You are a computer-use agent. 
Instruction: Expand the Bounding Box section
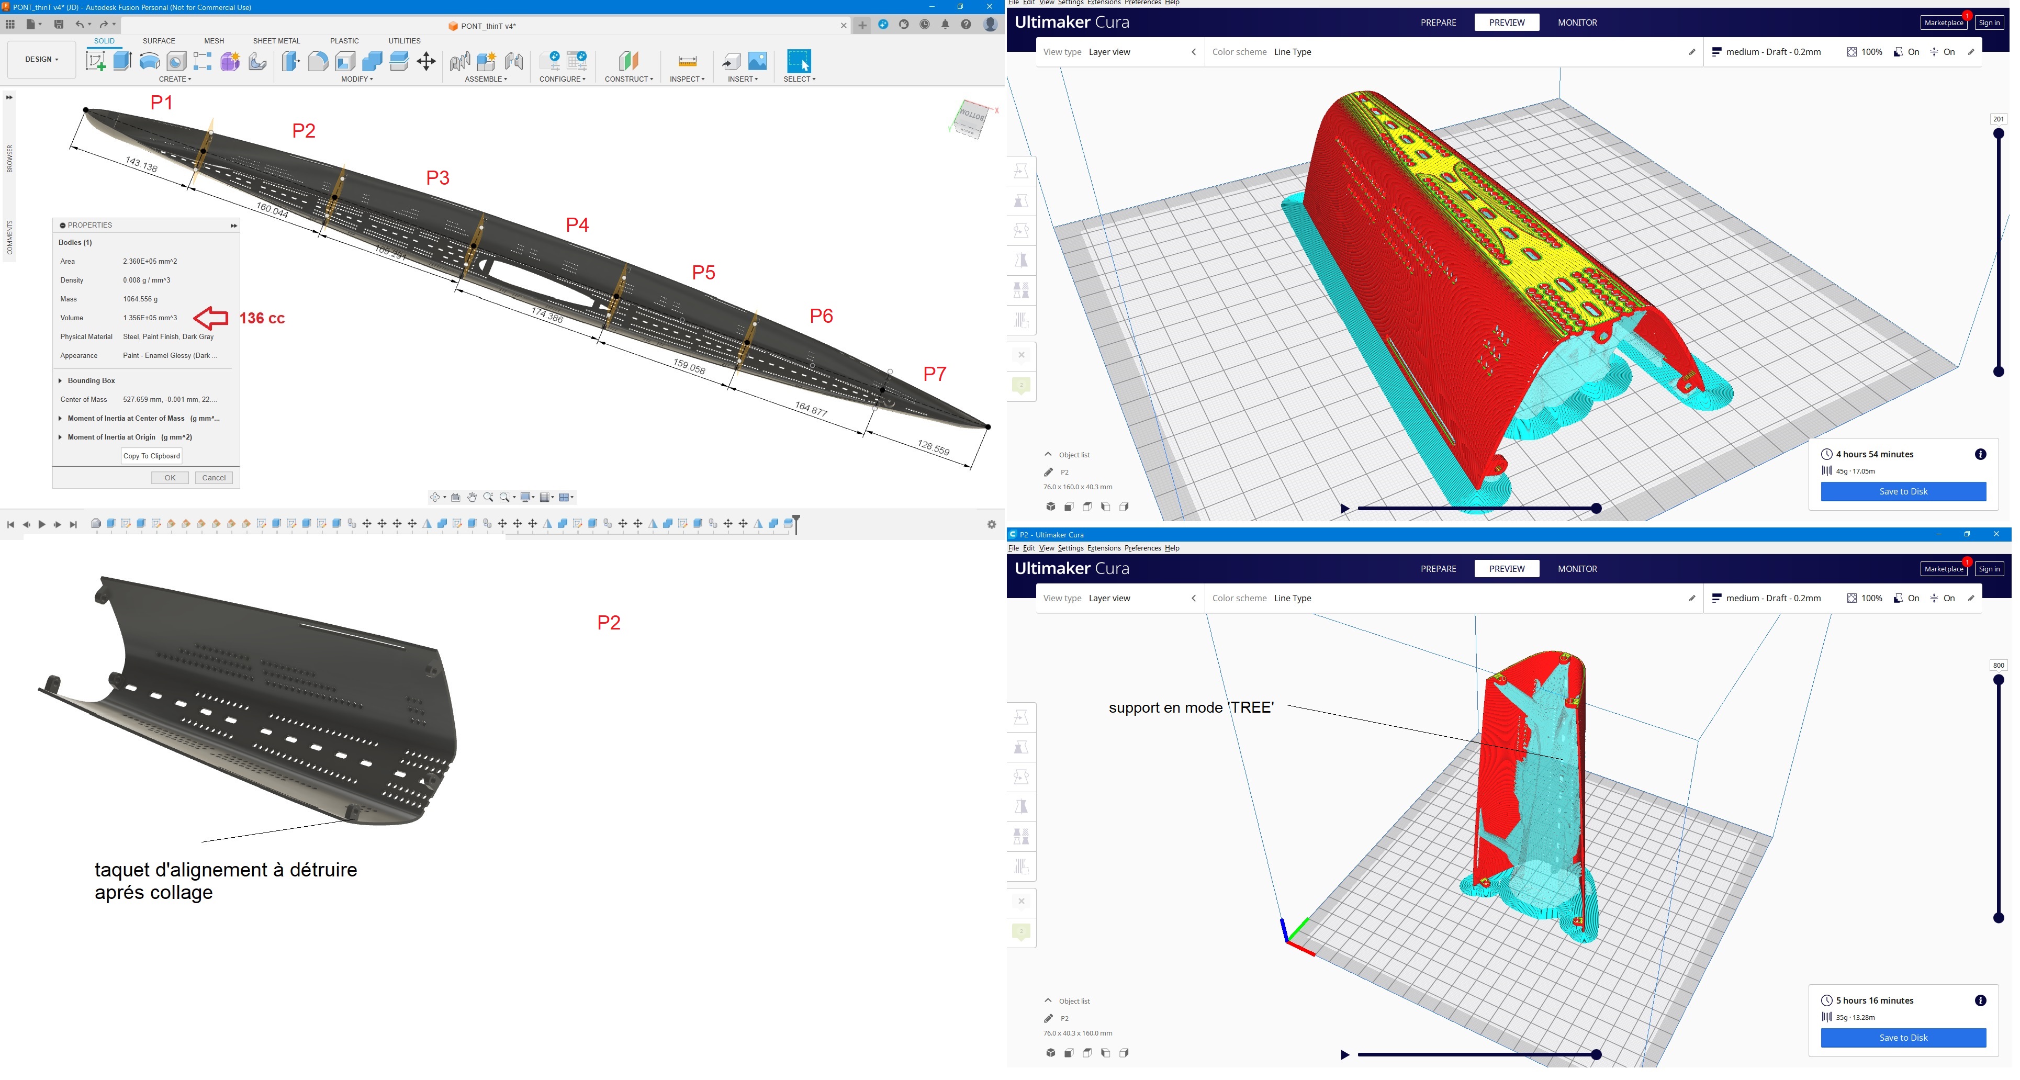(x=60, y=380)
